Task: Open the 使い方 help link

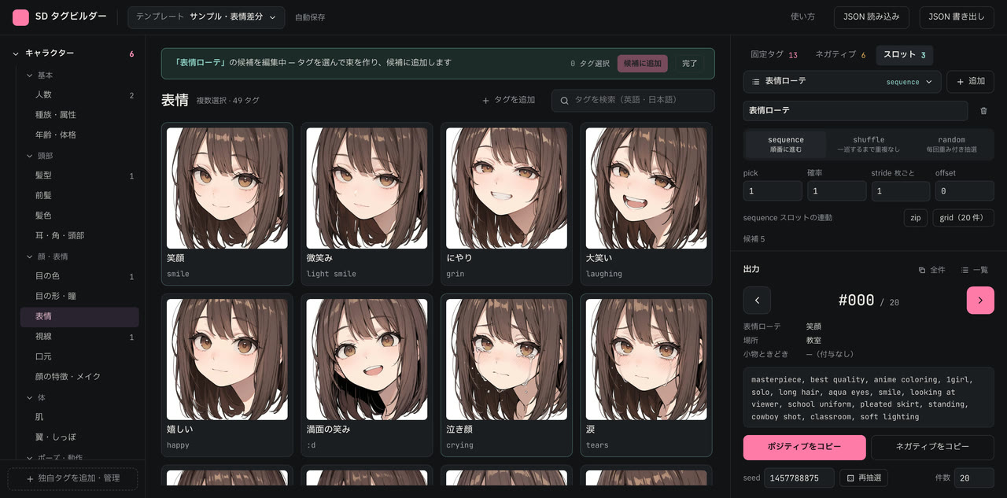Action: [x=802, y=17]
